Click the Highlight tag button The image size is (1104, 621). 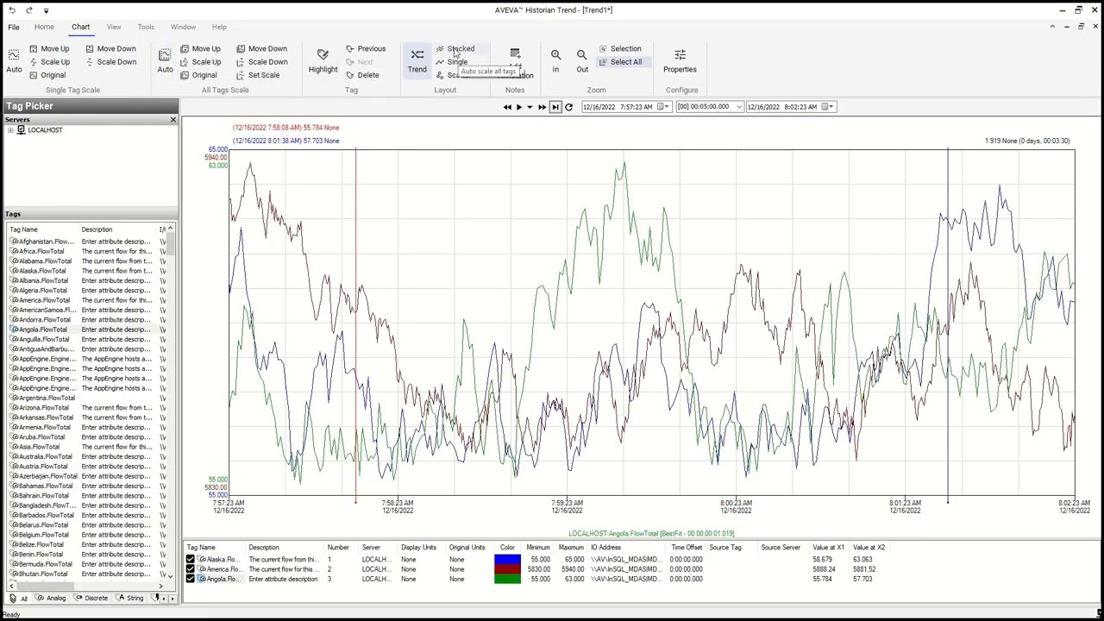pos(323,60)
